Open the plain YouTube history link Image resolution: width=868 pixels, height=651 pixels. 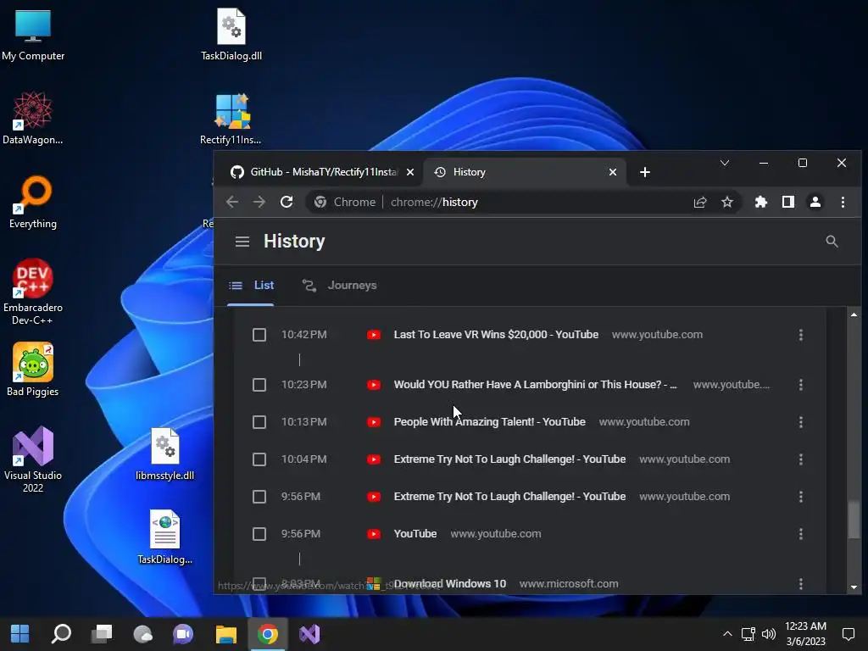pyautogui.click(x=415, y=534)
